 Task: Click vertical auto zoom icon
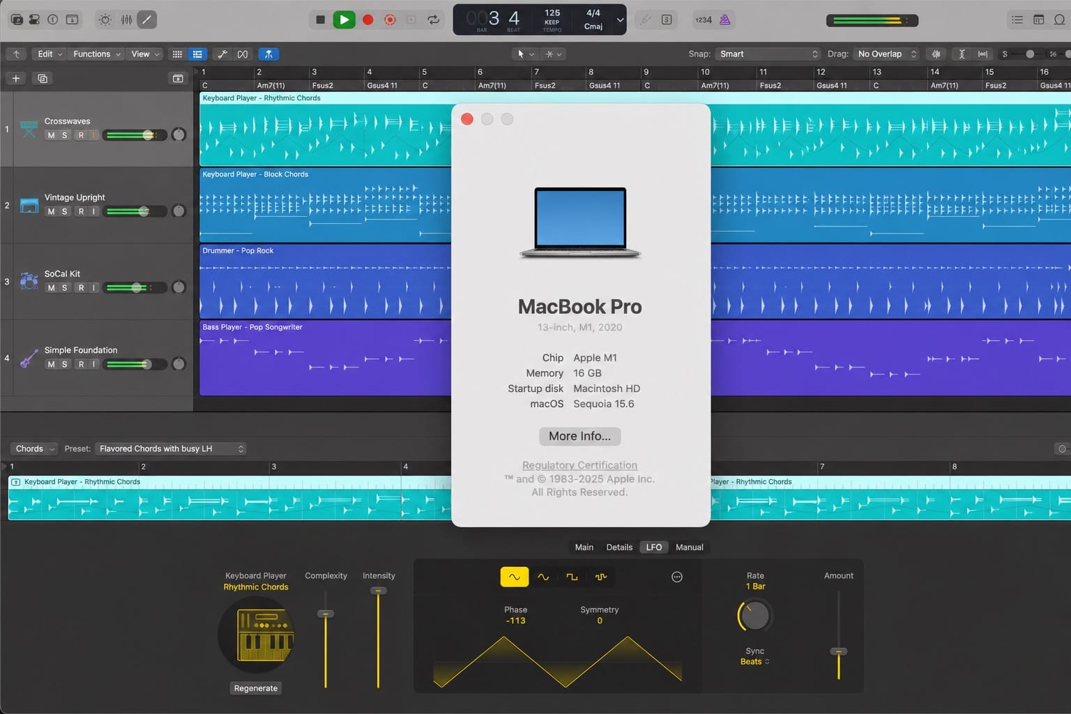(x=962, y=54)
